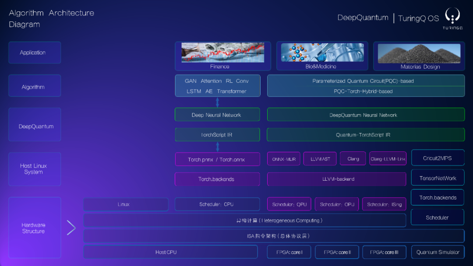Click the Circuit2MPS block

(x=438, y=158)
